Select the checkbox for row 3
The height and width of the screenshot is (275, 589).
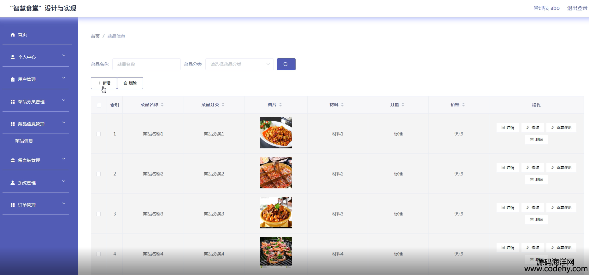[98, 214]
